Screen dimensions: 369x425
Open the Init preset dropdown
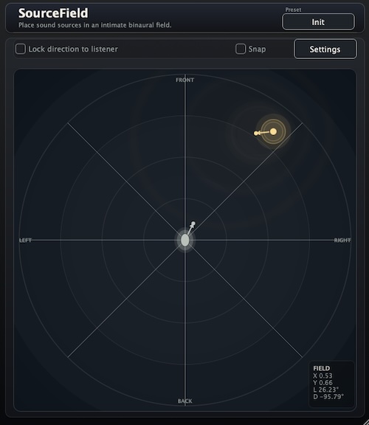click(x=318, y=21)
